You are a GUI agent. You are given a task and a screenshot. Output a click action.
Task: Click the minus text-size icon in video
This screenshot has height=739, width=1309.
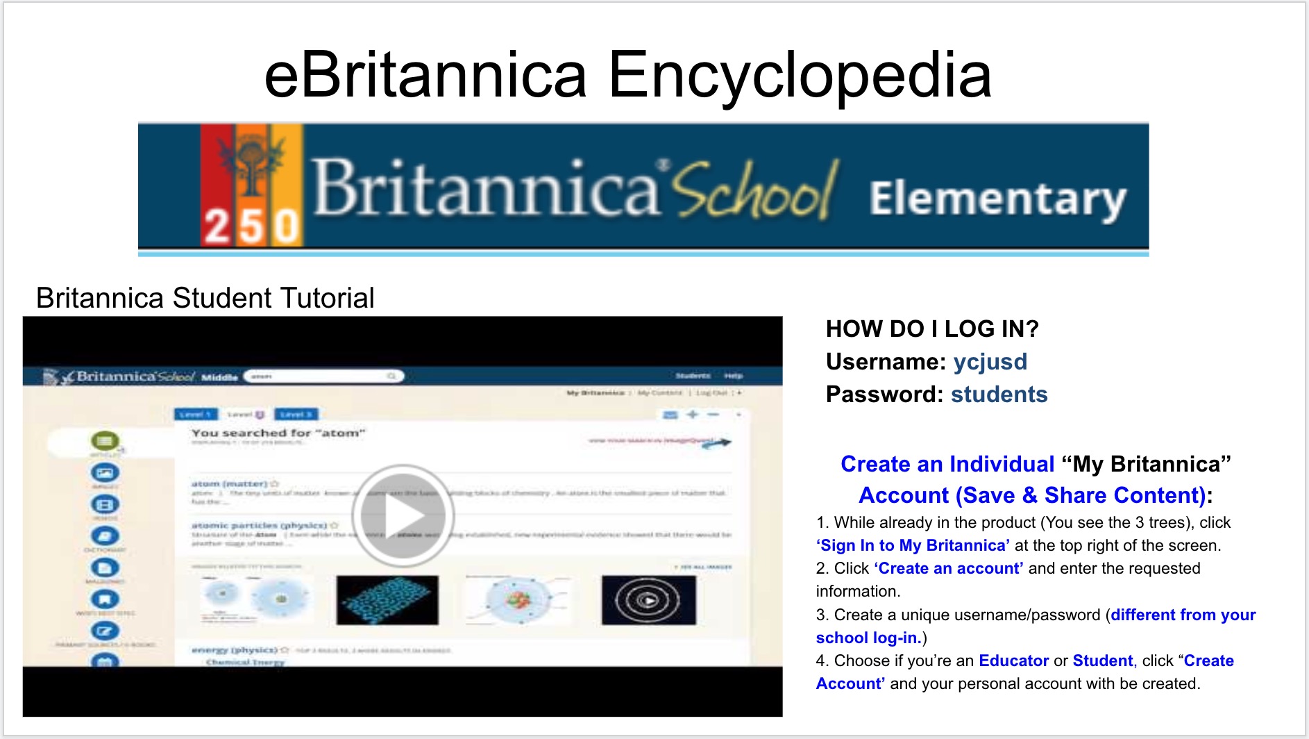[713, 415]
